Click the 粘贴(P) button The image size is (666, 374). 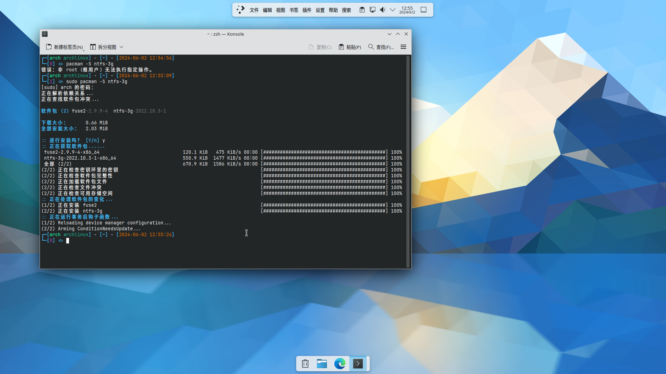click(350, 47)
